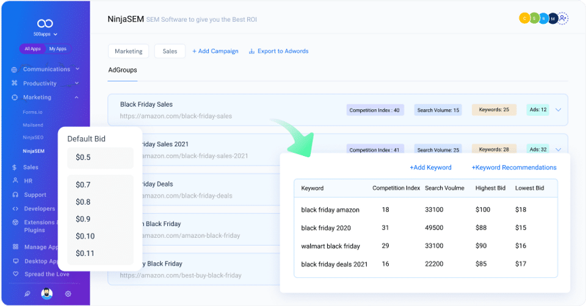Viewport: 586px width, 306px height.
Task: Click the Highest Bid column header
Action: click(x=490, y=188)
